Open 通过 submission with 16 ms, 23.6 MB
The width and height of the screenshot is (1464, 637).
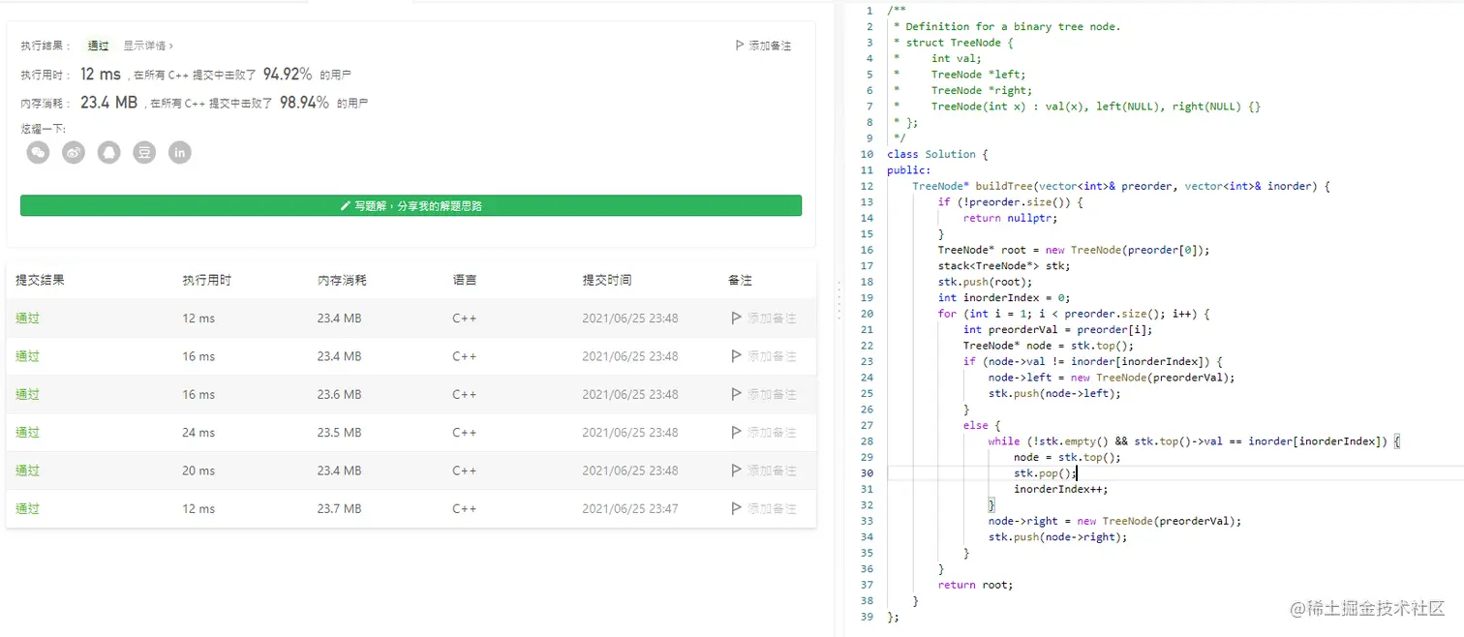coord(27,394)
